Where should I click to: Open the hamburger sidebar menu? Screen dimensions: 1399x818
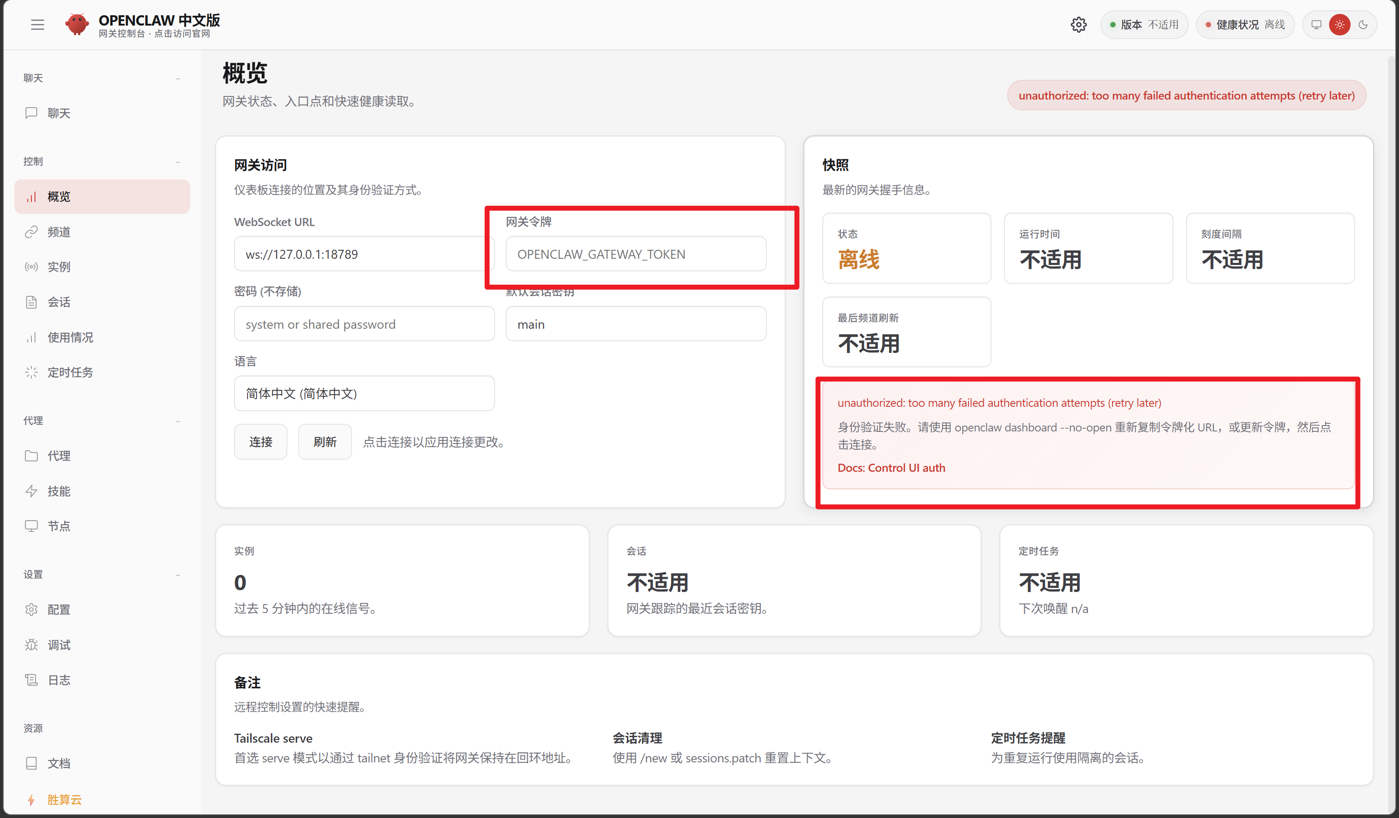click(x=37, y=24)
